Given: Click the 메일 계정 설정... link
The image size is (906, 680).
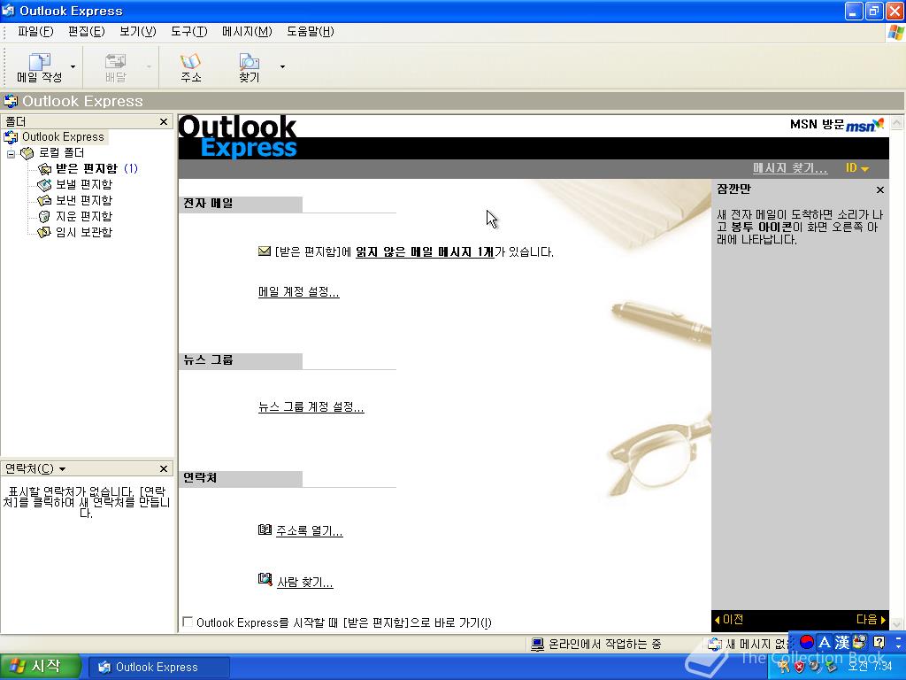Looking at the screenshot, I should click(299, 292).
